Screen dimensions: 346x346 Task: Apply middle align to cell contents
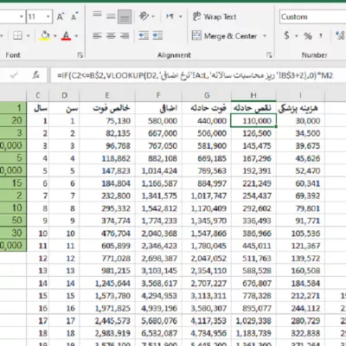click(x=111, y=16)
